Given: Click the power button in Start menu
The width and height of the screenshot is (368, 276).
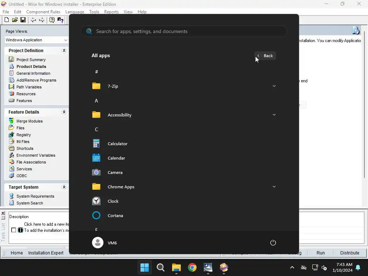Looking at the screenshot, I should click(273, 243).
